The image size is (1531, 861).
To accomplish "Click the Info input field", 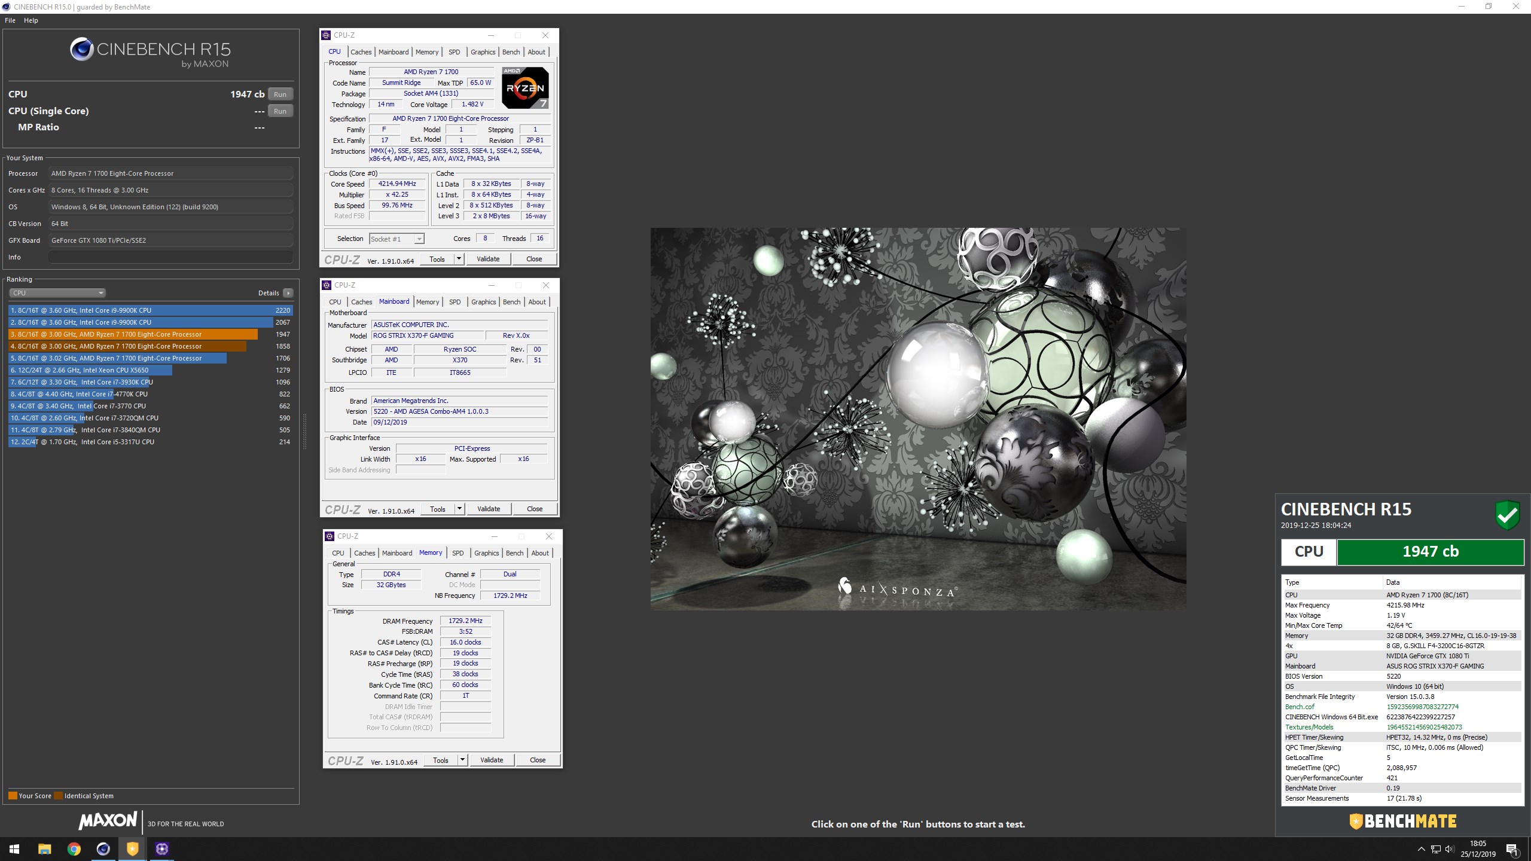I will coord(171,257).
